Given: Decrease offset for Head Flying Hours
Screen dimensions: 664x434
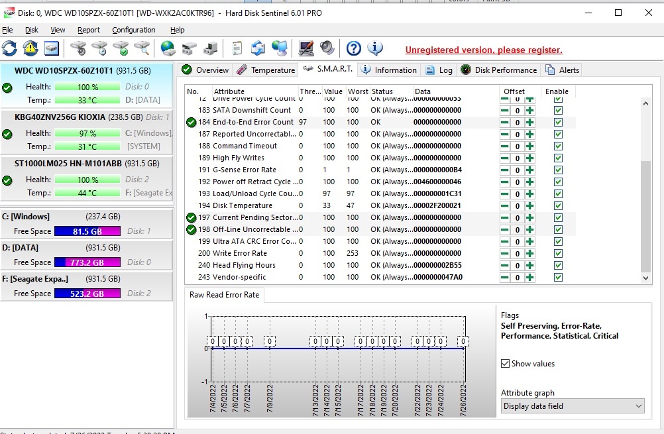Looking at the screenshot, I should tap(505, 266).
